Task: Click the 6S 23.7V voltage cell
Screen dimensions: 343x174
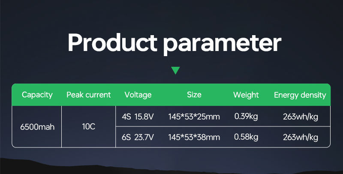Action: [137, 137]
